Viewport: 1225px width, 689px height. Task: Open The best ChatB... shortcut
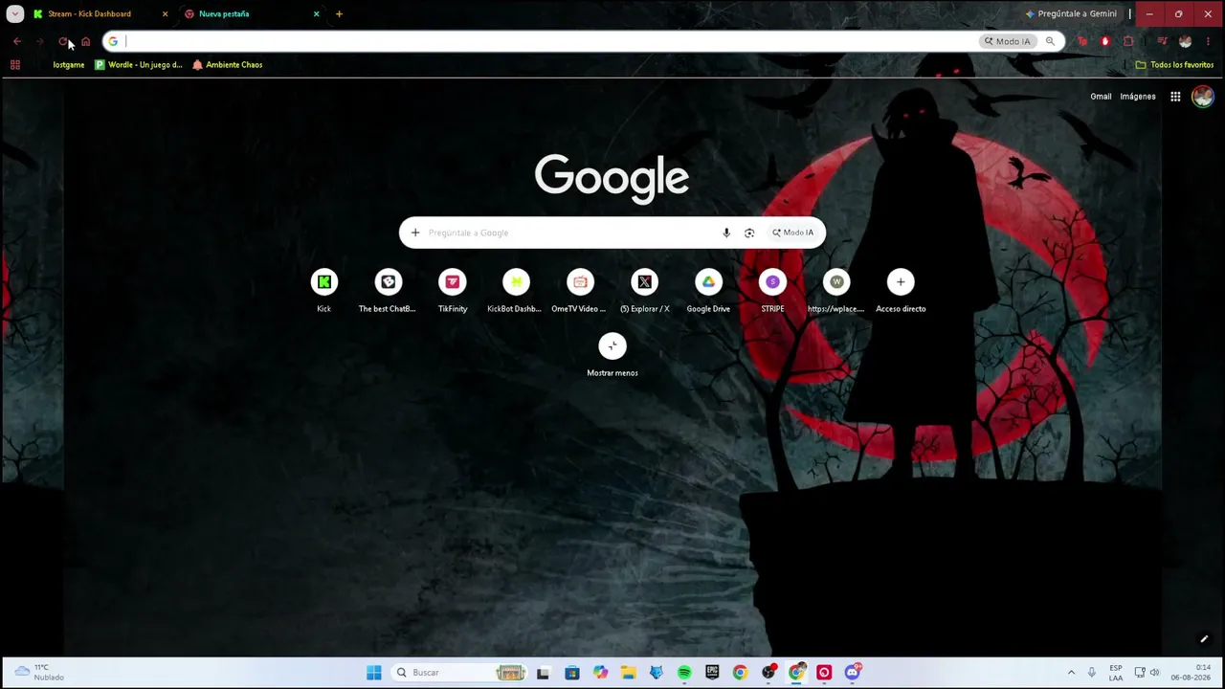coord(388,290)
